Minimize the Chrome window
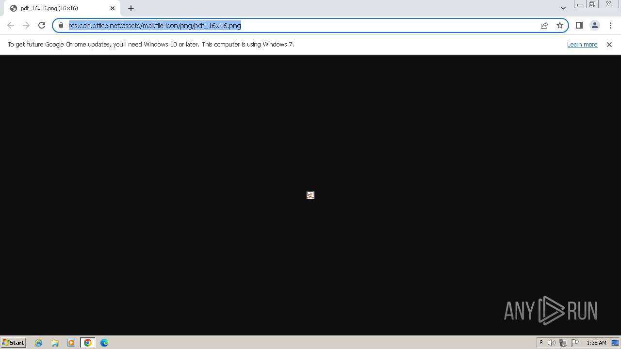Viewport: 621px width, 349px height. pos(580,4)
